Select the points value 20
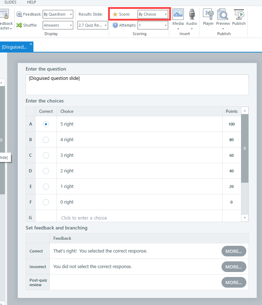The height and width of the screenshot is (305, 262). (x=231, y=186)
